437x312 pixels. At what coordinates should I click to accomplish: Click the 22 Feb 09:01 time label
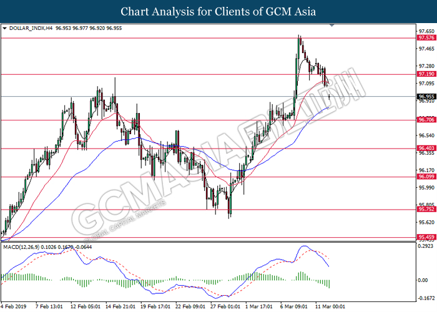tap(190, 306)
